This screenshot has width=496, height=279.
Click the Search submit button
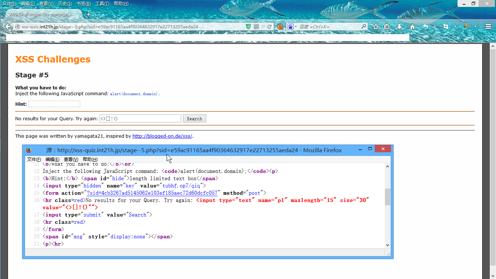point(195,118)
